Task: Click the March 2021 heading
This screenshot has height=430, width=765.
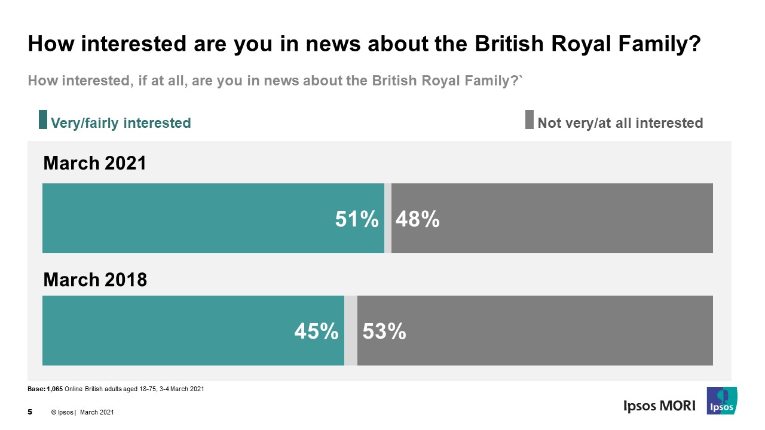Action: [95, 163]
